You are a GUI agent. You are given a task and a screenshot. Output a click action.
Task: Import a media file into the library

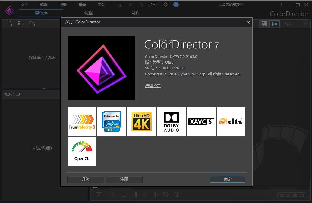(10, 23)
